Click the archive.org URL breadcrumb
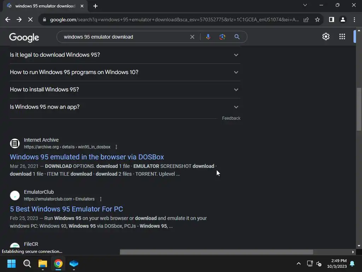Viewport: 362px width, 272px height. [67, 147]
